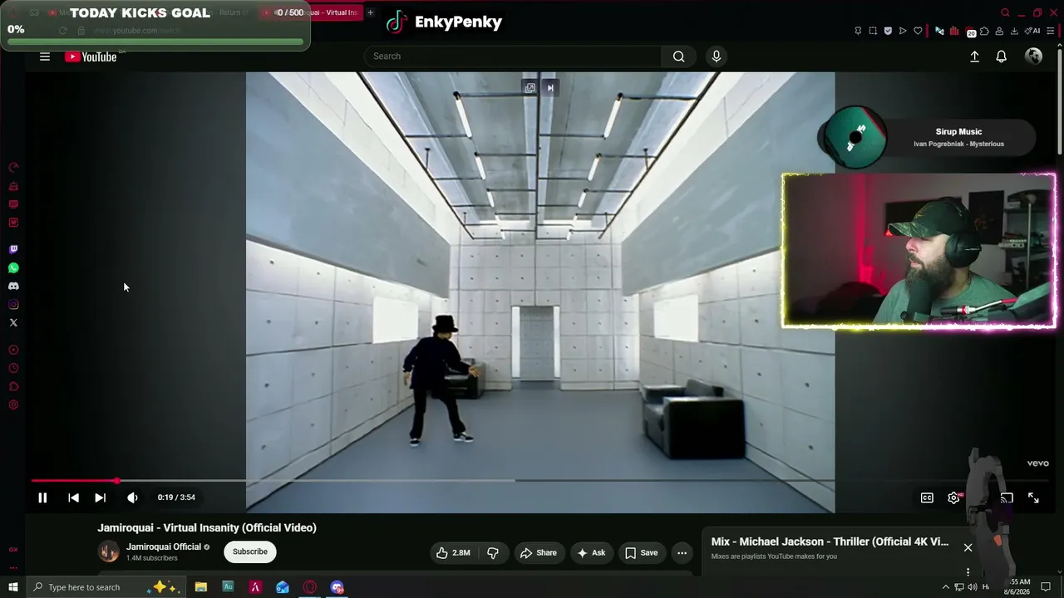Show hidden system tray icons
This screenshot has width=1064, height=598.
pos(945,587)
